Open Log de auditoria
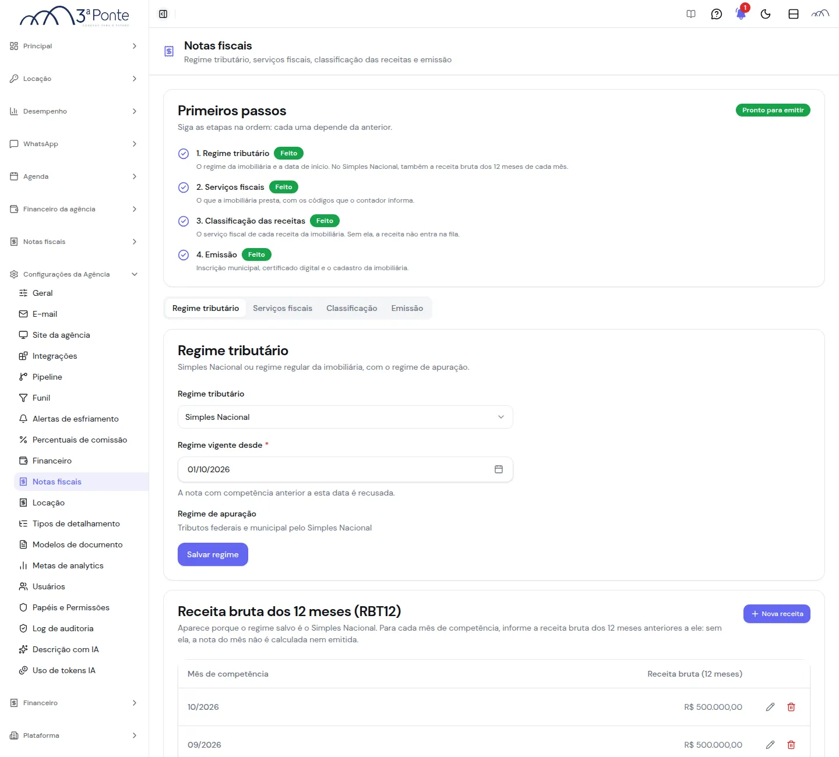The width and height of the screenshot is (839, 757). [x=82, y=628]
